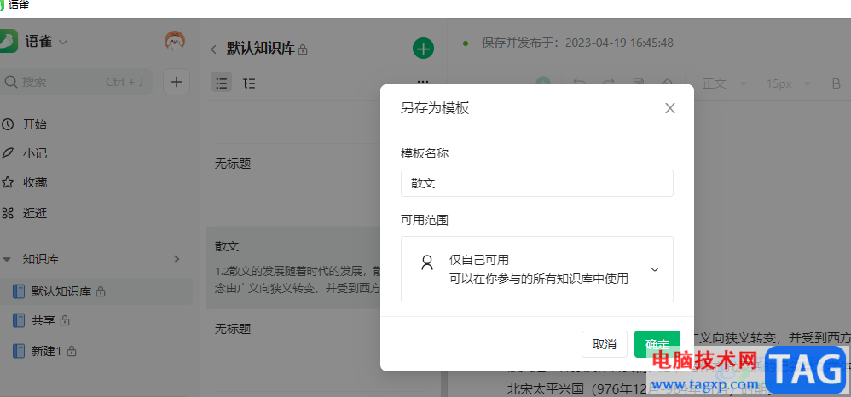The height and width of the screenshot is (397, 851).
Task: Open the 散文 document in list
Action: point(293,268)
